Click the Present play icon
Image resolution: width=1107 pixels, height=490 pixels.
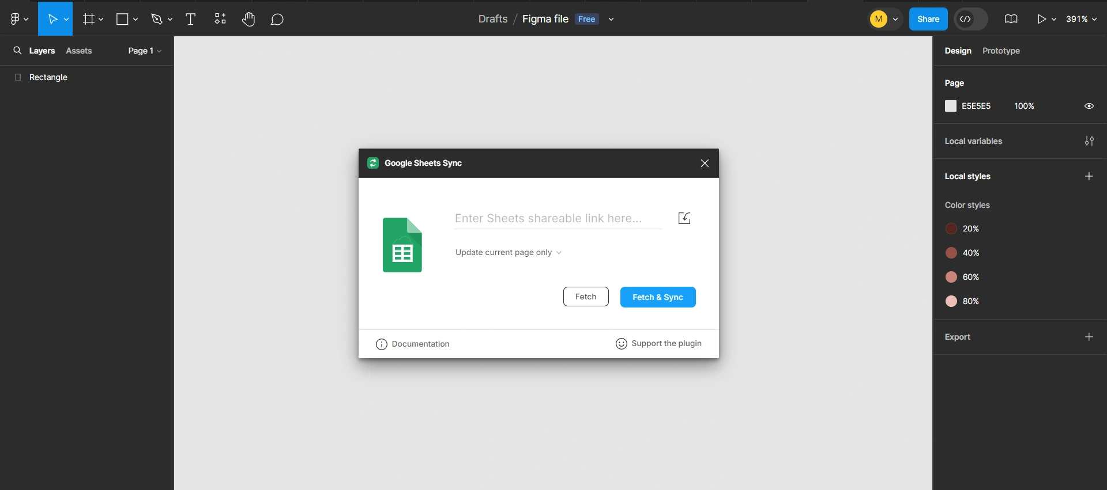(x=1041, y=19)
